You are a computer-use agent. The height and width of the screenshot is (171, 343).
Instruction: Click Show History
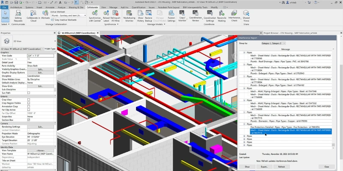pyautogui.click(x=141, y=16)
